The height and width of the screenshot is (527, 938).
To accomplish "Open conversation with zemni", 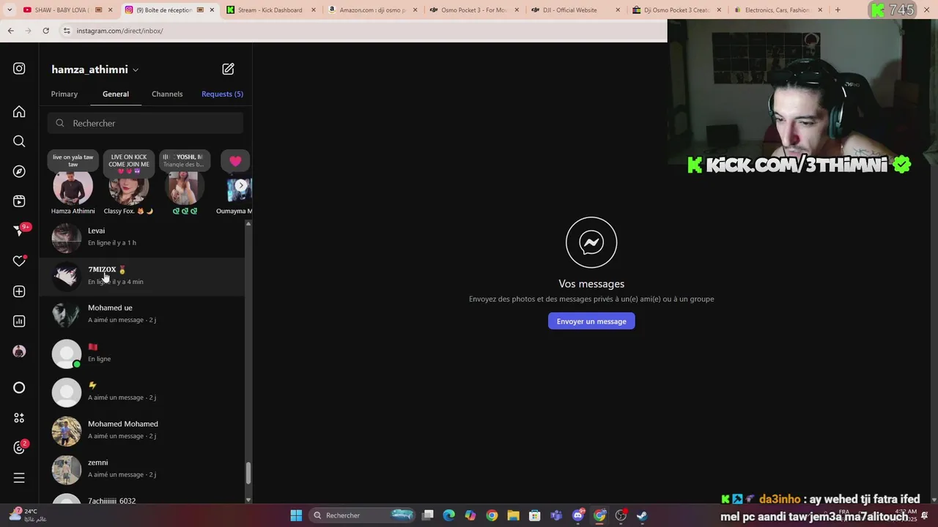I will 142,469.
